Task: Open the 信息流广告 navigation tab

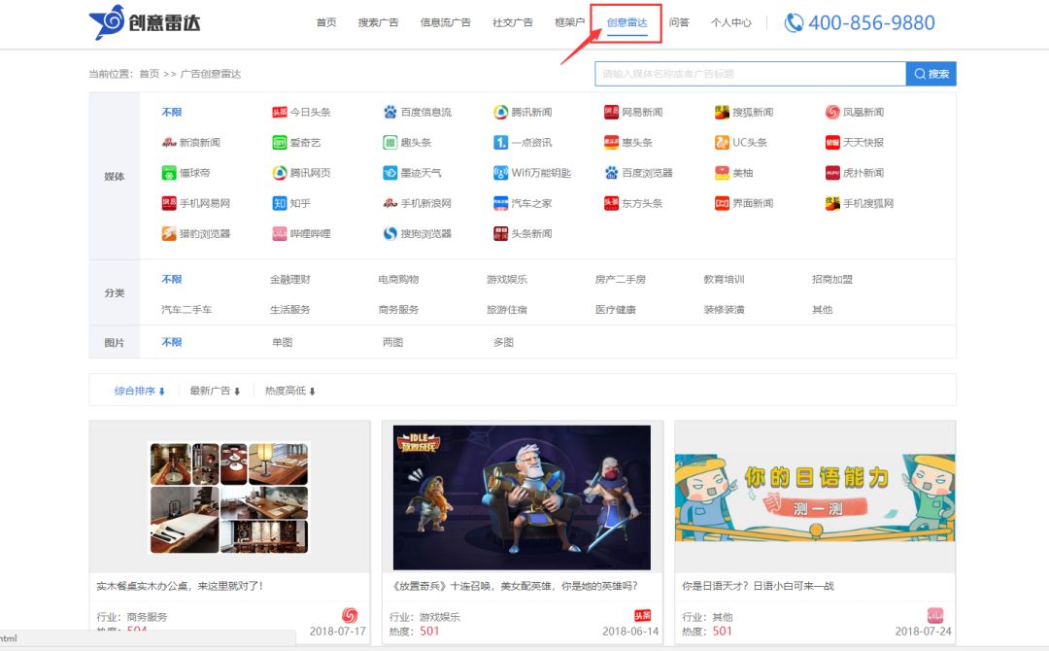Action: click(x=445, y=22)
